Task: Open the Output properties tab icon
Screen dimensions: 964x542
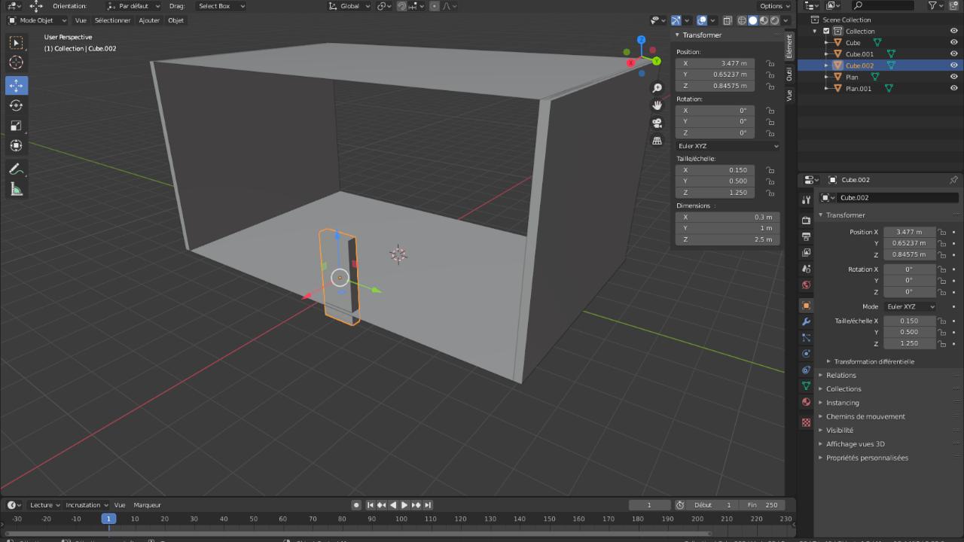Action: tap(806, 236)
